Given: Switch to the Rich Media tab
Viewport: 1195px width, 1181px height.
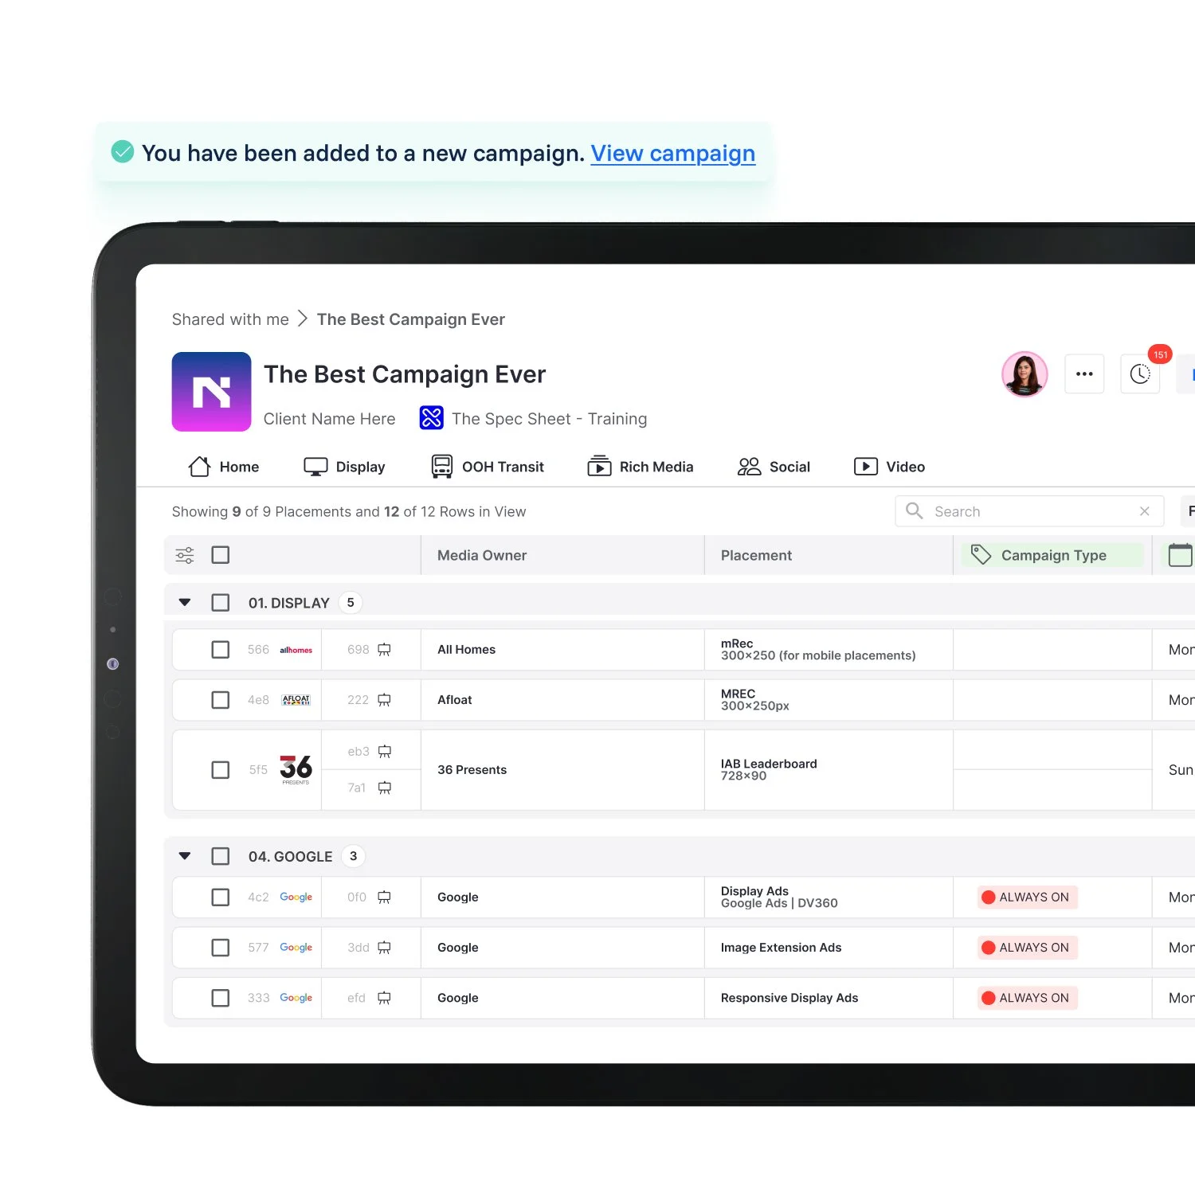Looking at the screenshot, I should point(641,467).
